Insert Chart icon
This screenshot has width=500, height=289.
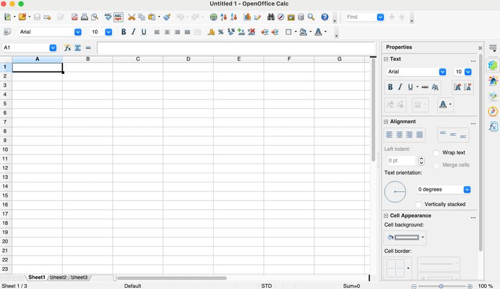click(247, 17)
